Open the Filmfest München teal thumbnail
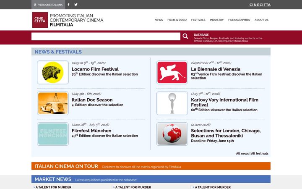The height and width of the screenshot is (189, 302). tap(53, 134)
